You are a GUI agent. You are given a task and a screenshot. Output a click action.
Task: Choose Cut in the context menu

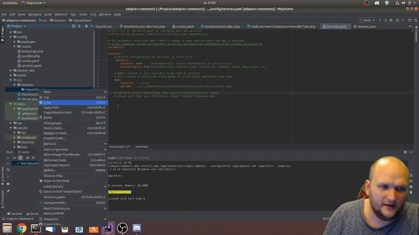coord(73,97)
